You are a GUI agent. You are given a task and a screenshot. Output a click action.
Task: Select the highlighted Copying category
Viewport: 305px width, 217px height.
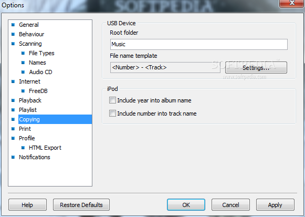tap(55, 119)
